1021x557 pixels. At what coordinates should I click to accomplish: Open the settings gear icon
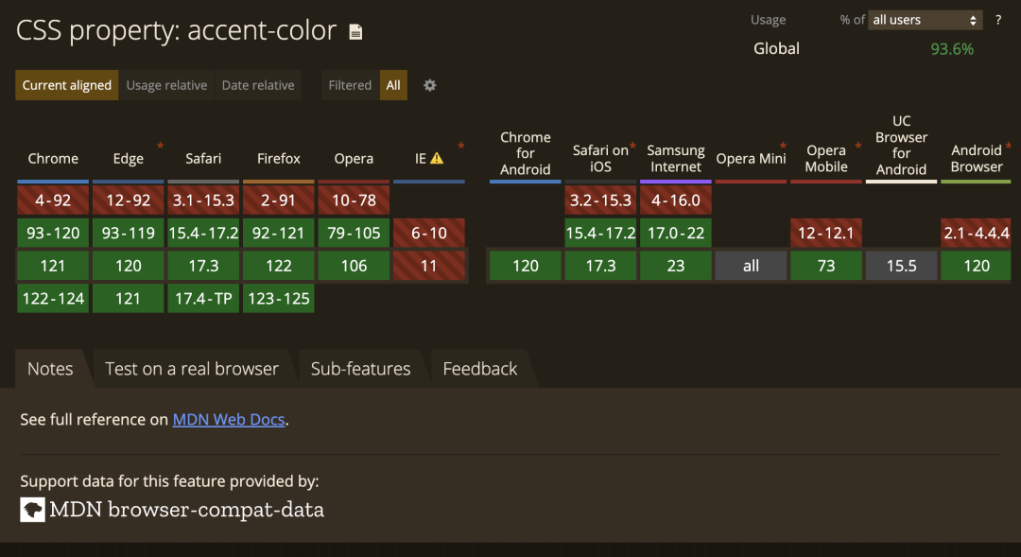pos(430,85)
